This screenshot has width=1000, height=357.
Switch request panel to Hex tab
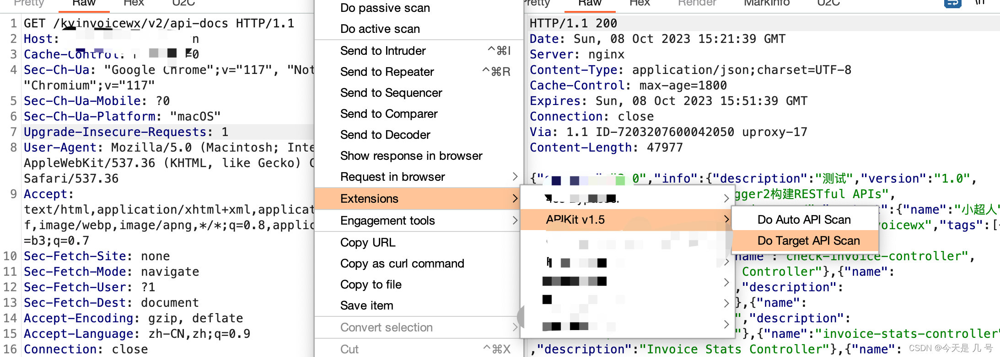(134, 3)
